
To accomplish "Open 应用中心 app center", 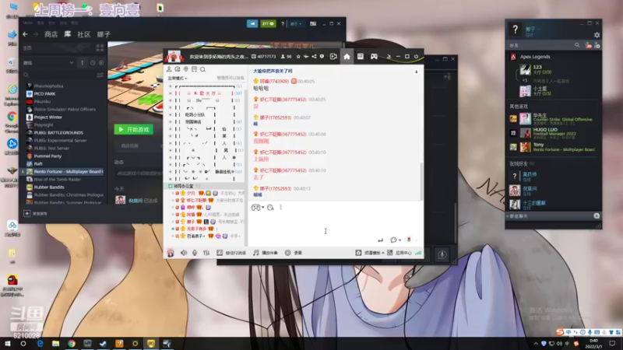I will [399, 253].
